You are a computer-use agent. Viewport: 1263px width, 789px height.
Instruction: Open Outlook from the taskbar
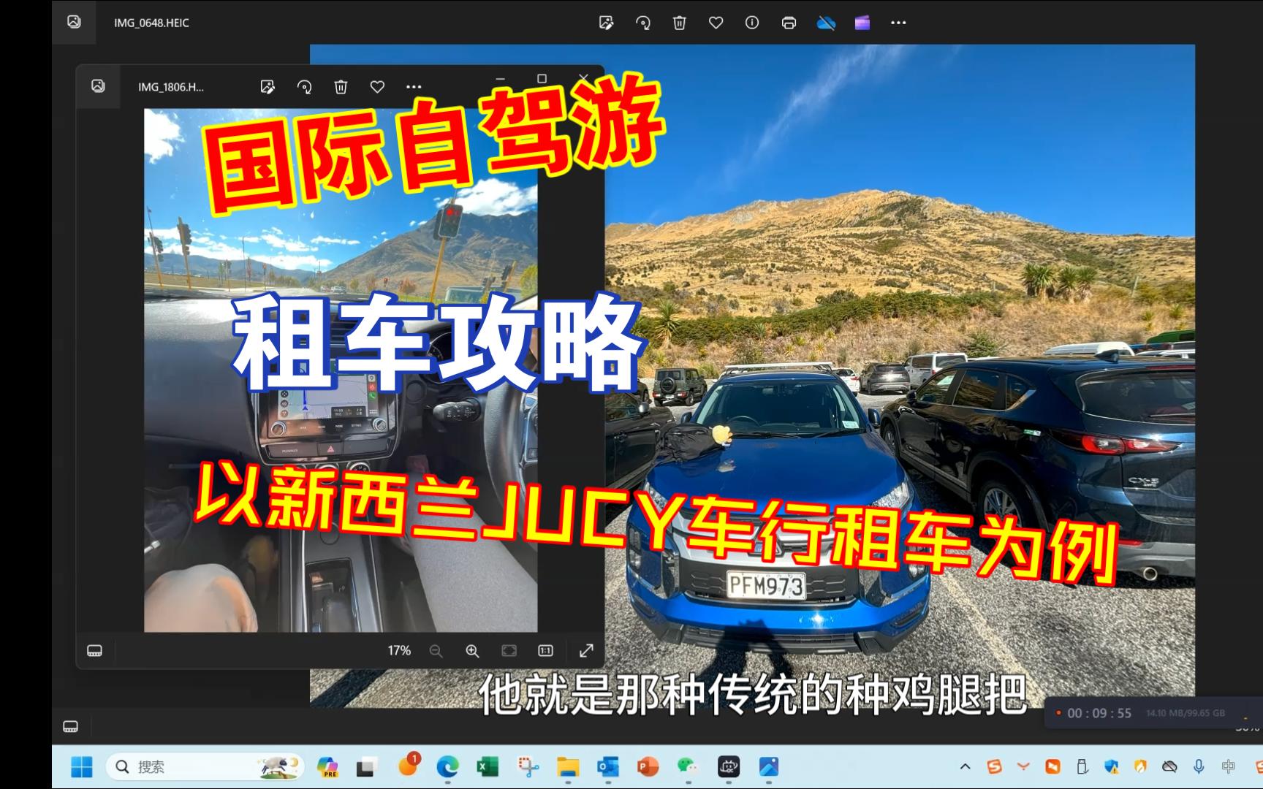point(607,767)
